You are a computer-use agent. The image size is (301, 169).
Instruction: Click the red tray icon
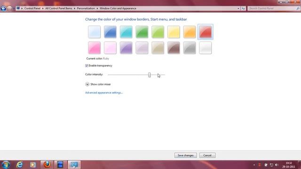pyautogui.click(x=260, y=165)
